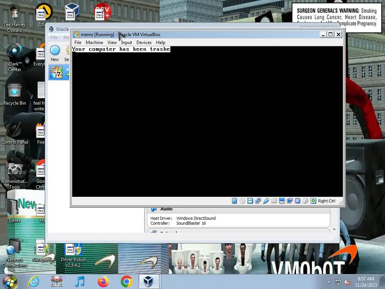Open the File menu of memz VM window
Image resolution: width=385 pixels, height=289 pixels.
78,43
